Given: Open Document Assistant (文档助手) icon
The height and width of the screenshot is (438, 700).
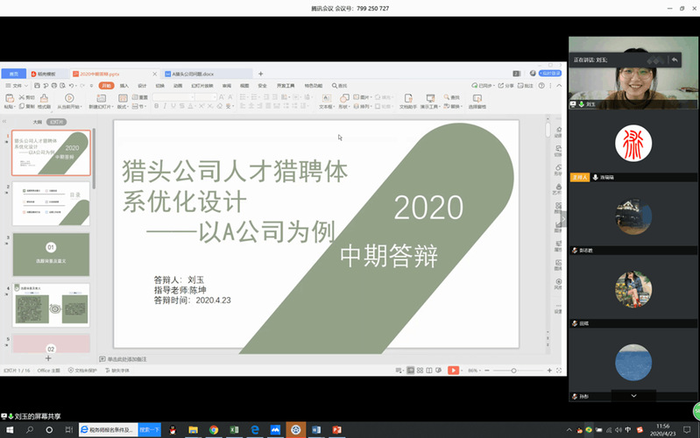Looking at the screenshot, I should coord(407,100).
